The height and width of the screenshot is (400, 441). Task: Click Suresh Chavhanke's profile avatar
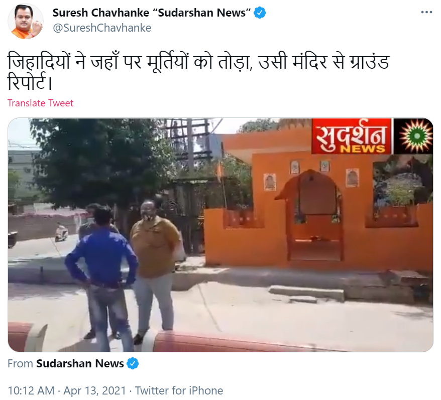26,21
